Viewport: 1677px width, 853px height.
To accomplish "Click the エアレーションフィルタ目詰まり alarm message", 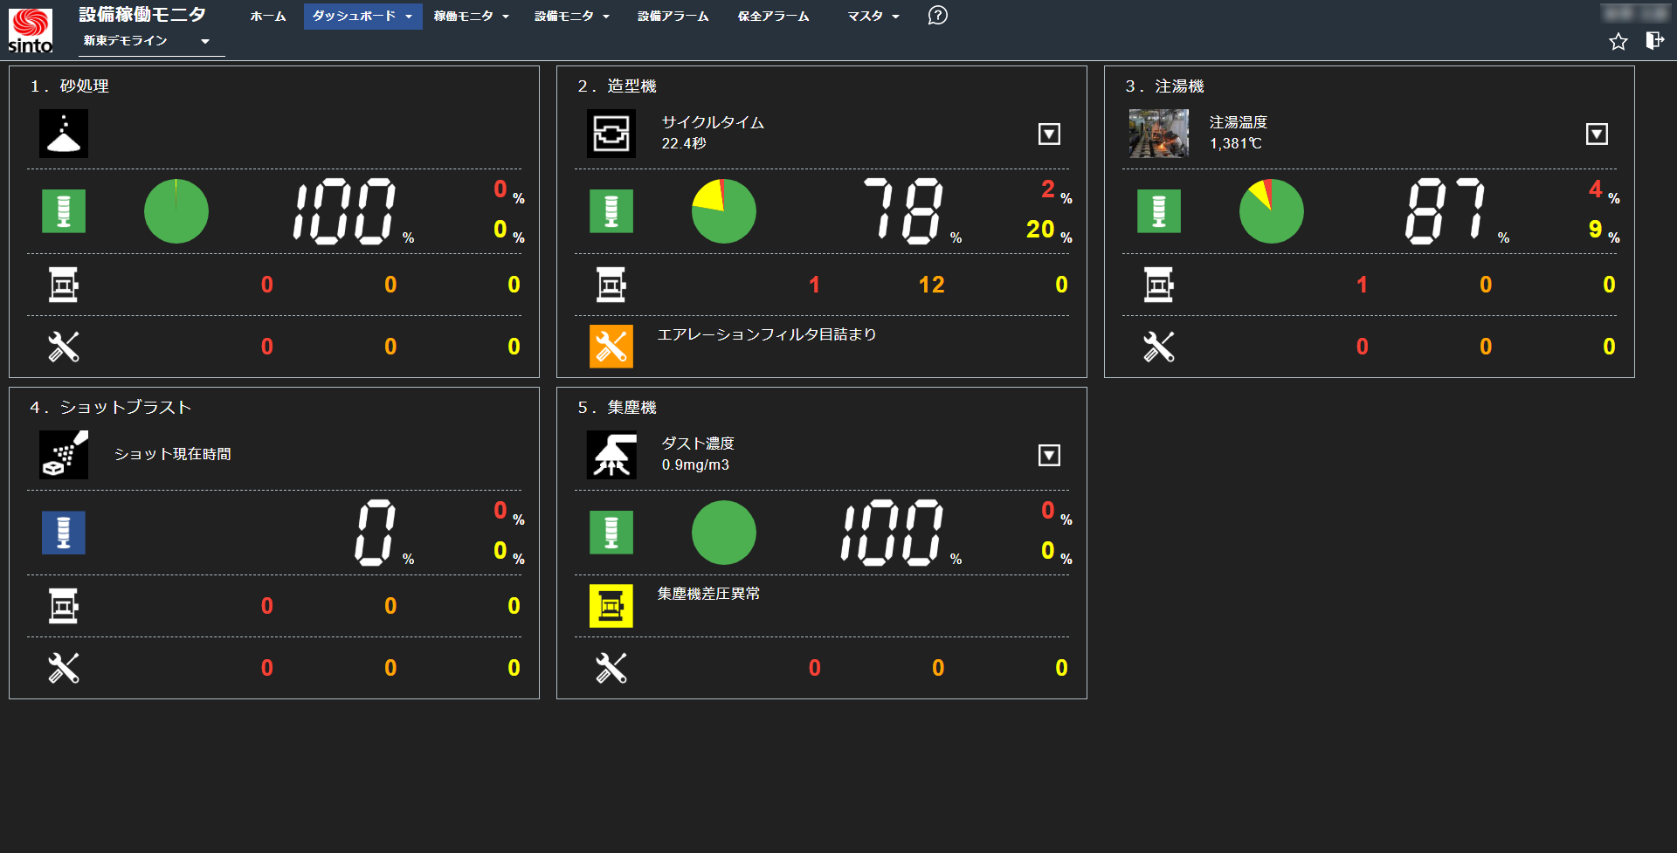I will [767, 334].
